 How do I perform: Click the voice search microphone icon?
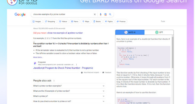click(101, 15)
